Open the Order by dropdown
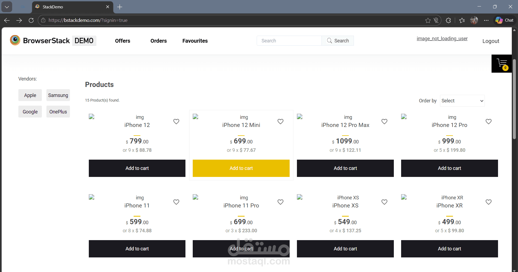Screen dimensions: 518x272 pos(462,100)
